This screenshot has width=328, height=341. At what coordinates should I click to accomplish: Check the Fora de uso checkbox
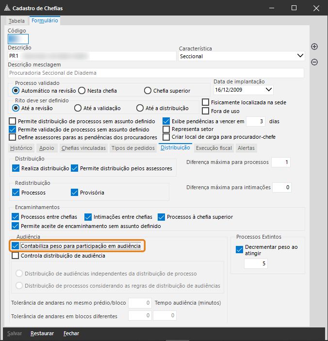(x=206, y=111)
